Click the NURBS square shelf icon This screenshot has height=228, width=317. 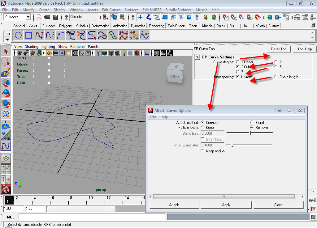tap(28, 35)
